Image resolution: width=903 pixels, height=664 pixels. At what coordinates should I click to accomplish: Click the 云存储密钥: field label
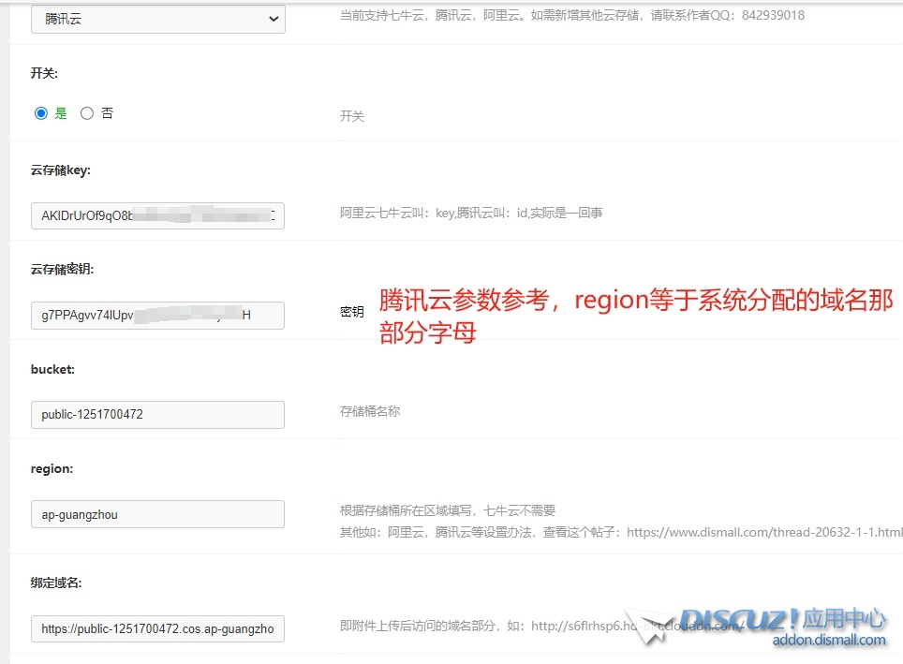click(63, 269)
